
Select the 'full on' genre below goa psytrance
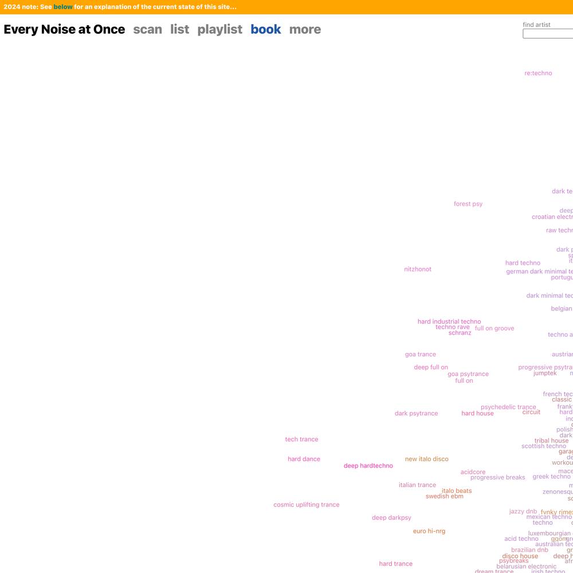click(x=464, y=381)
